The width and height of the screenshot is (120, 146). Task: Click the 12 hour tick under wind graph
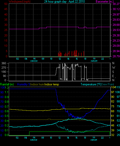(x=60, y=59)
